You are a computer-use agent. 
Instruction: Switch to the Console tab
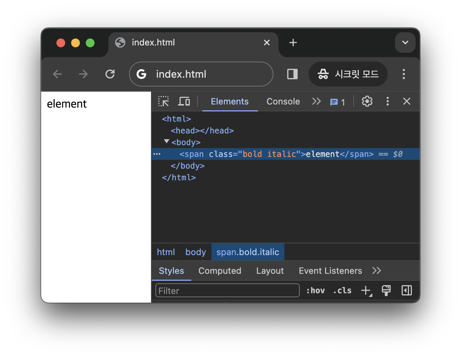[x=283, y=102]
